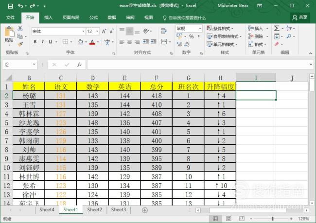This screenshot has width=316, height=223.
Task: Click the Decrease Indent icon
Action: [145, 42]
